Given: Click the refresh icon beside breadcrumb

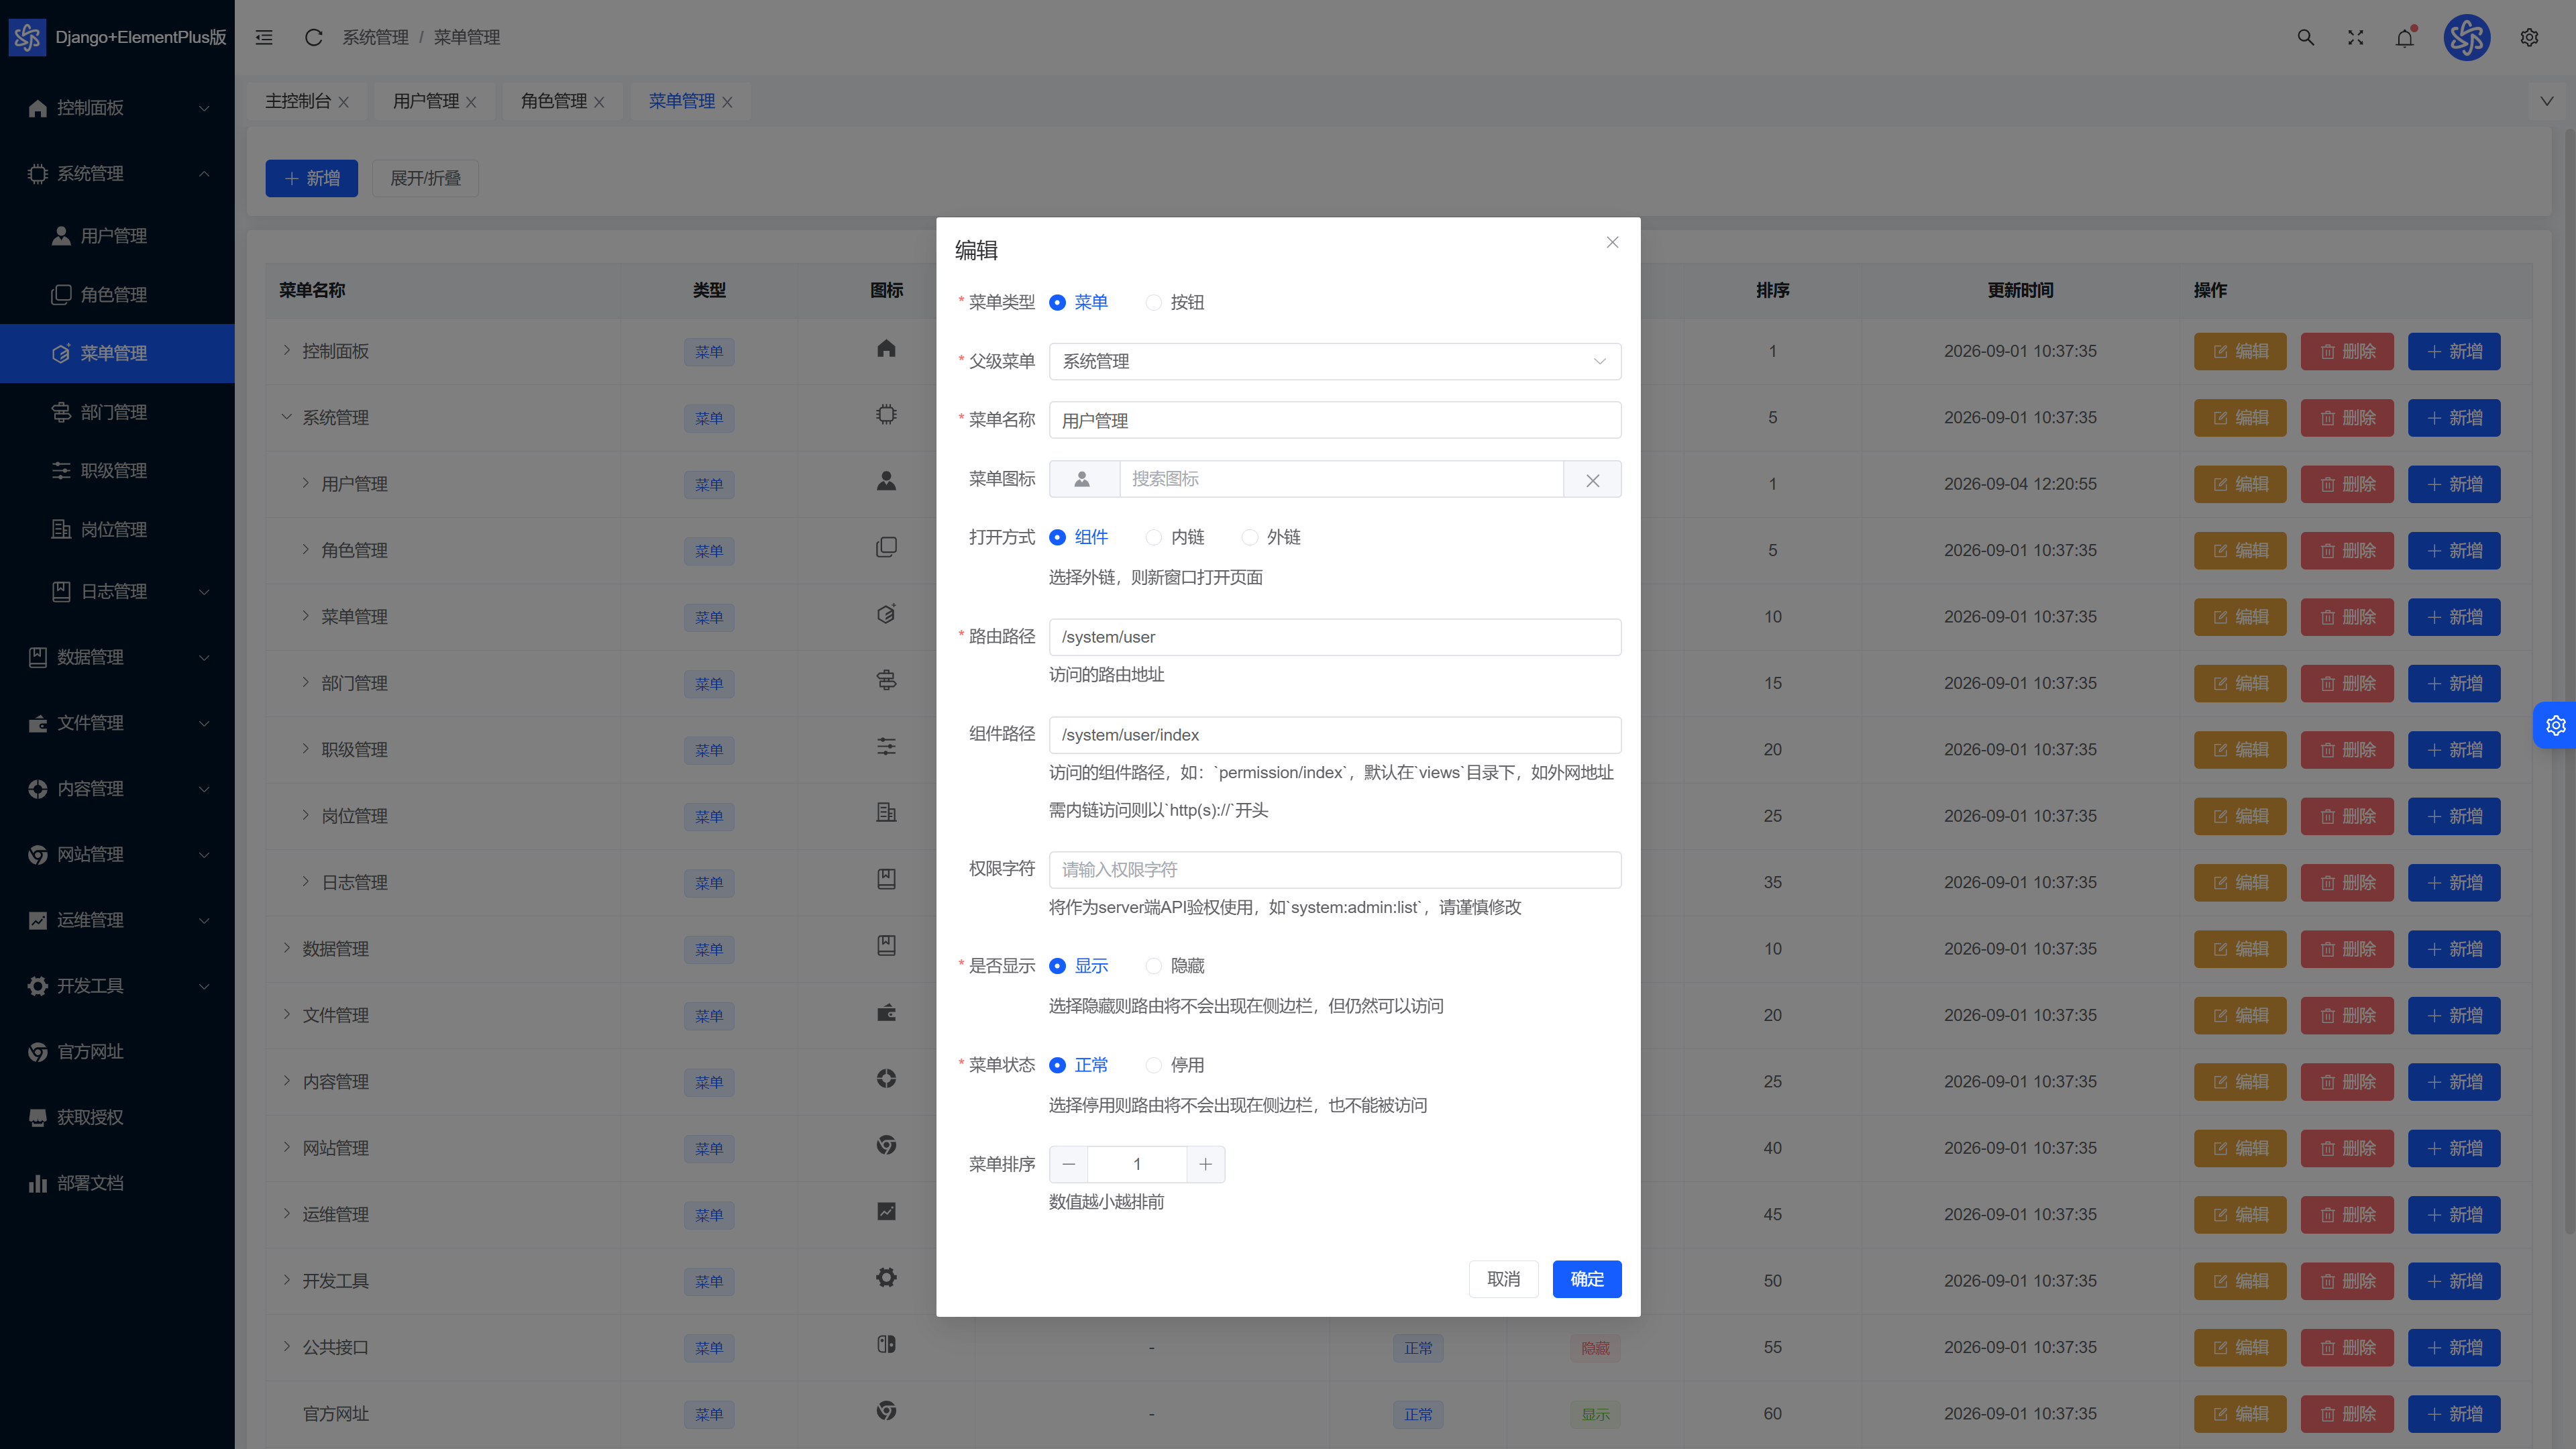Looking at the screenshot, I should click(313, 37).
